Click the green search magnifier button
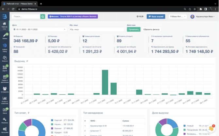The image size is (219, 136). 42,17
